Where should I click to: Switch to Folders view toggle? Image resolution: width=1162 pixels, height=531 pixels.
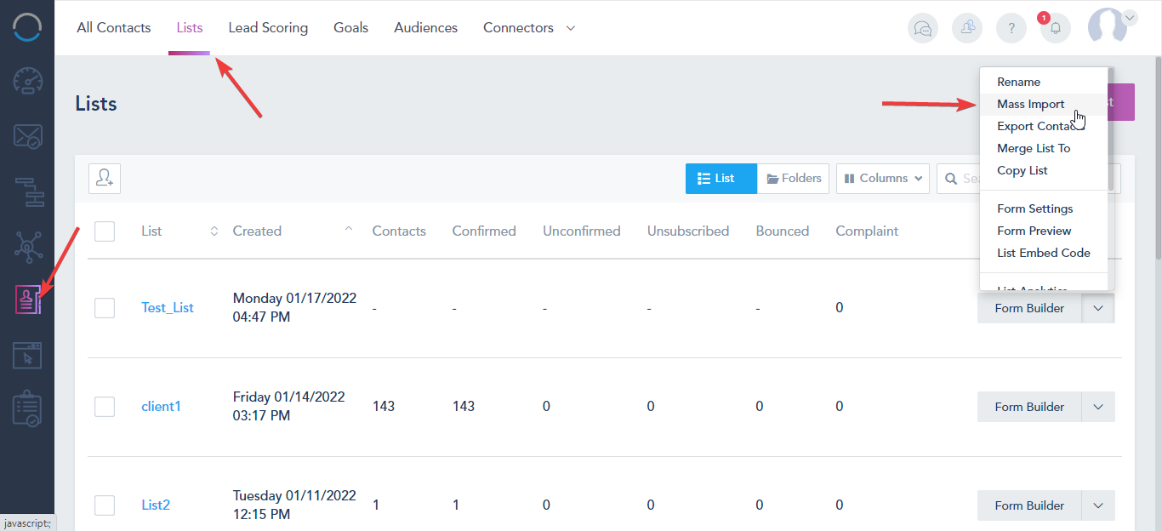coord(793,179)
